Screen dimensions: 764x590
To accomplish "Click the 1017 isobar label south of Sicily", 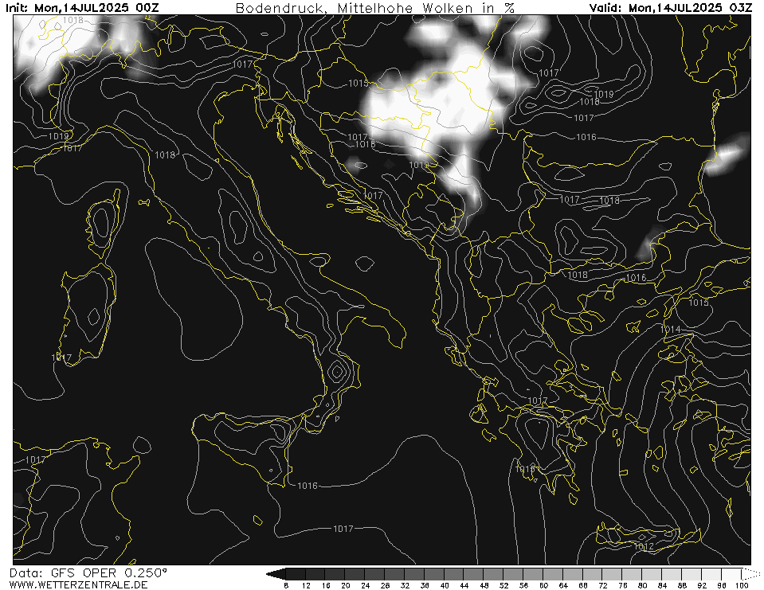I will tap(343, 528).
